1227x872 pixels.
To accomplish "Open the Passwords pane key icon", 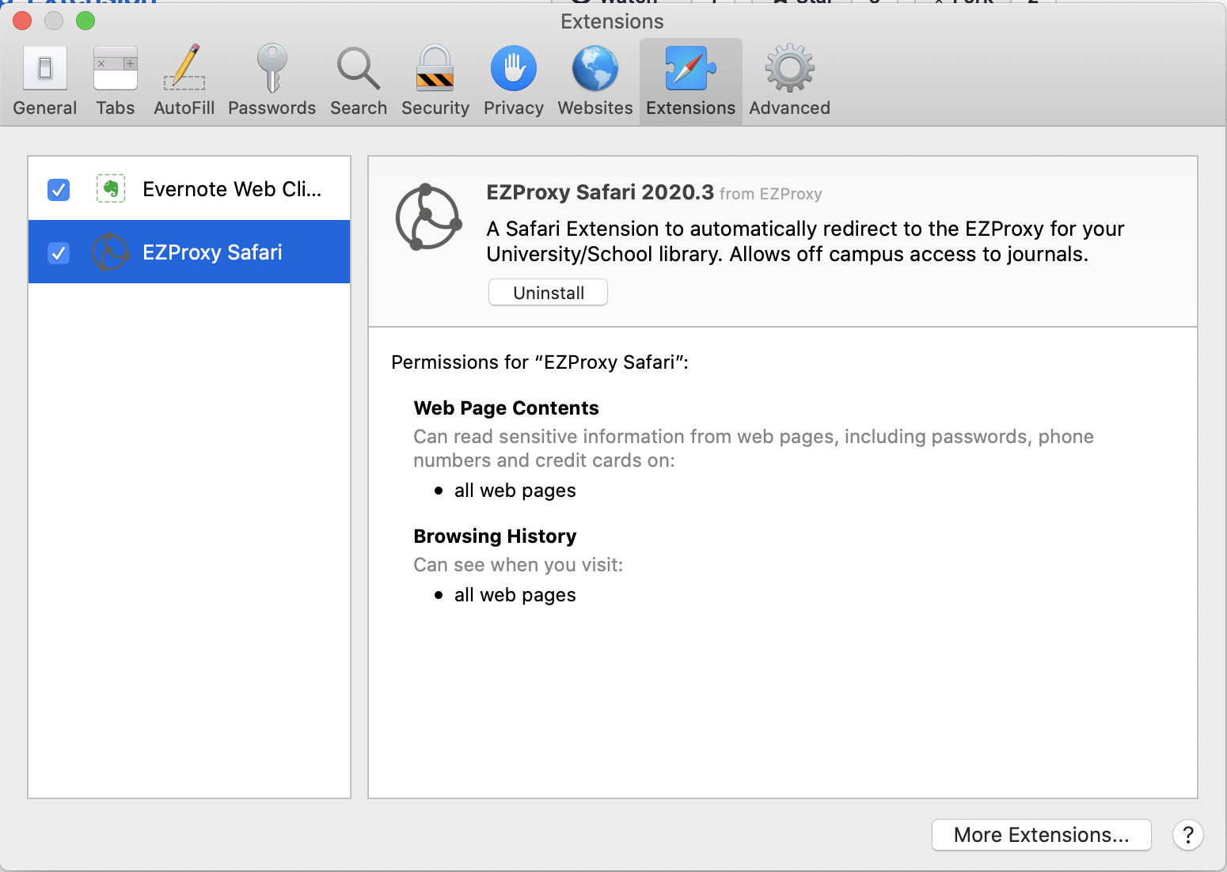I will coord(272,79).
